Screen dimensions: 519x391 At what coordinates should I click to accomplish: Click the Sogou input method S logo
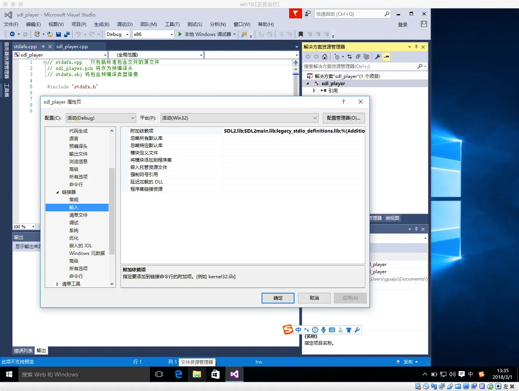point(288,329)
